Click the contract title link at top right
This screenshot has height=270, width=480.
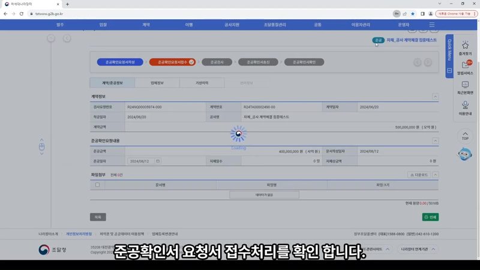(412, 40)
